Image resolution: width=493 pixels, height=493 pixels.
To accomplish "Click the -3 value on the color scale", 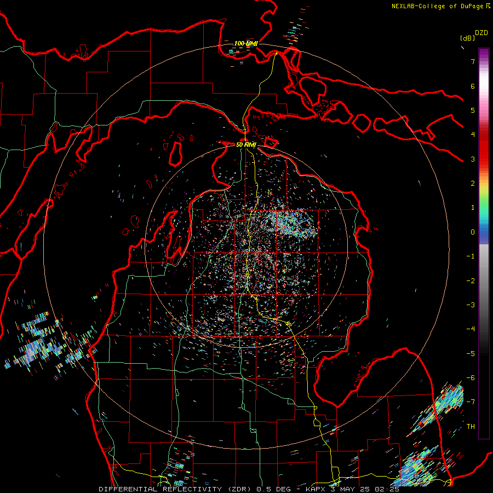I will click(471, 305).
